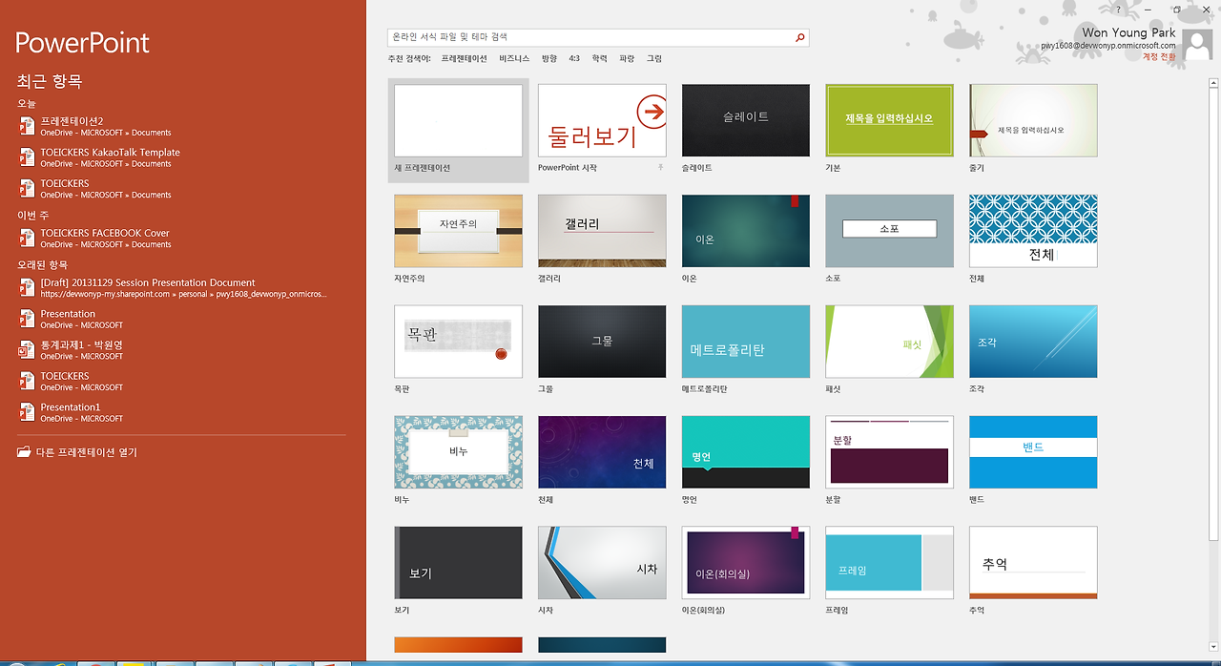
Task: Click the TOEICKERS FACEBOOK Cover file icon
Action: tap(26, 238)
